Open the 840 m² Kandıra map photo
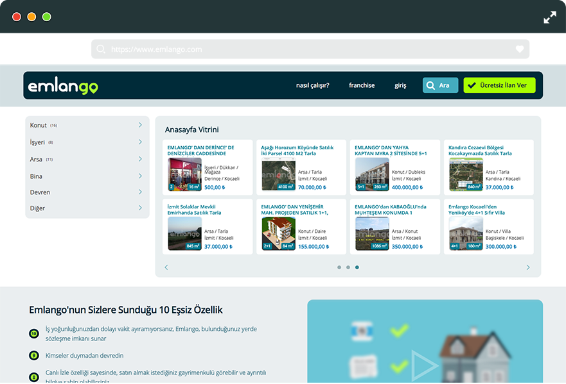Viewport: 566px width, 384px height. (x=466, y=174)
